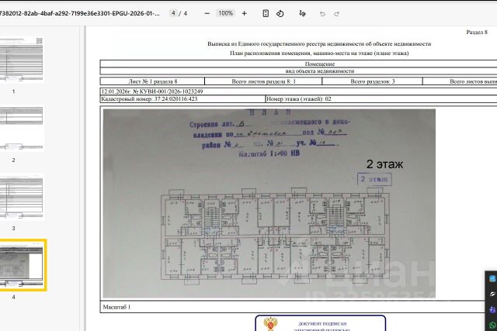Zoom in with the plus button
Viewport: 497px width, 331px height.
(244, 14)
